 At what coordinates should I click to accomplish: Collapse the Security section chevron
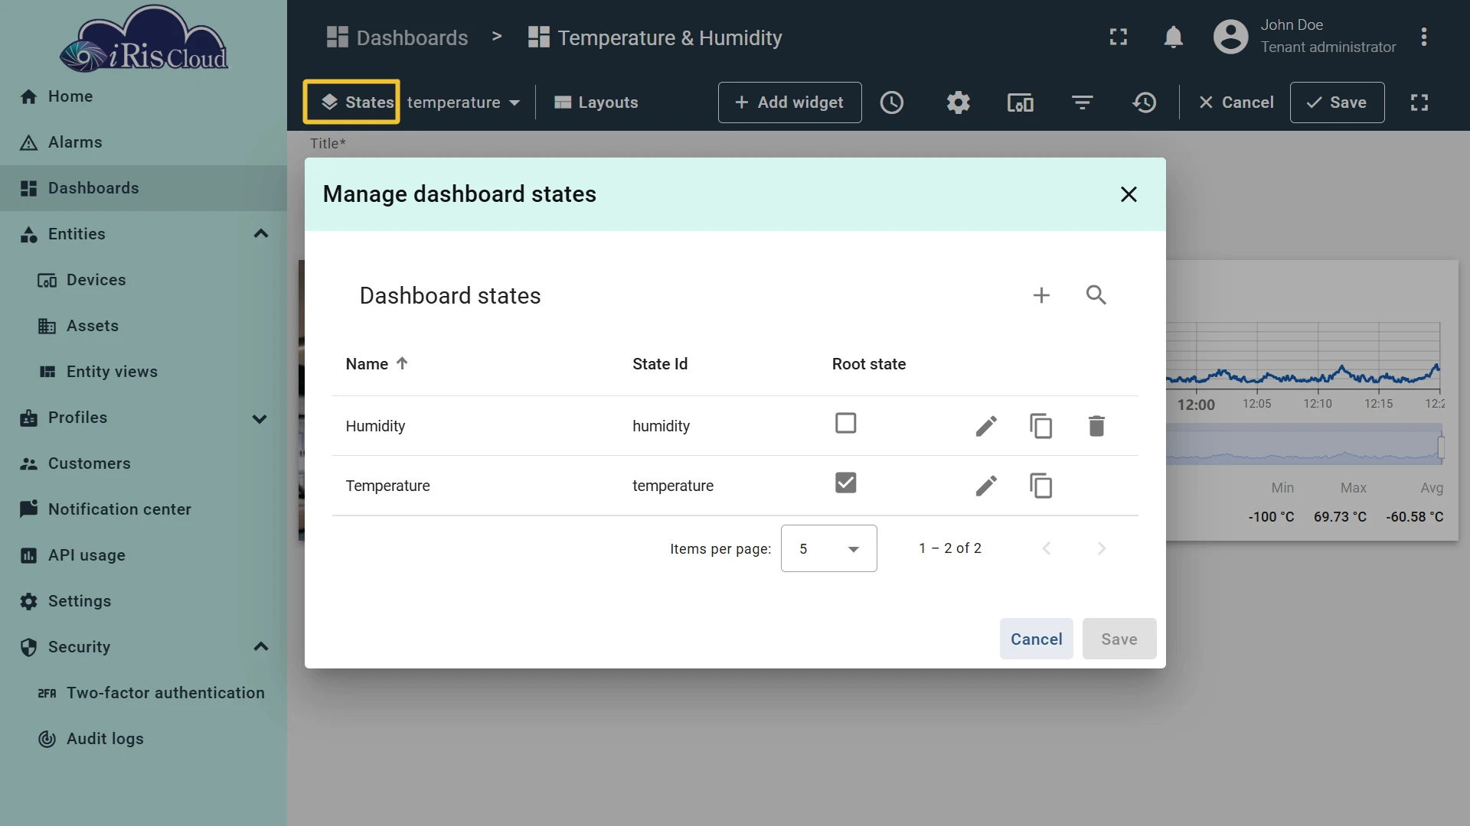click(x=260, y=647)
